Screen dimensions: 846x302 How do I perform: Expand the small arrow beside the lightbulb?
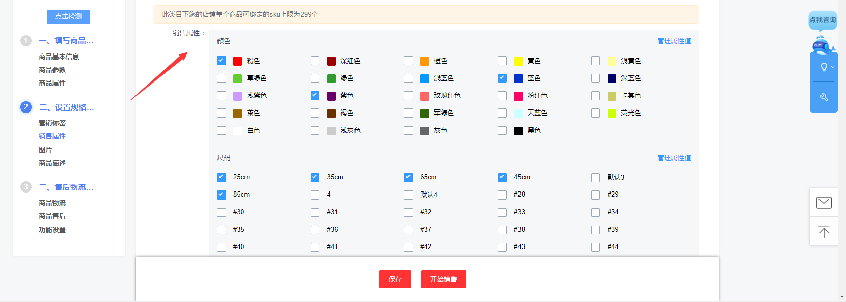pos(833,67)
